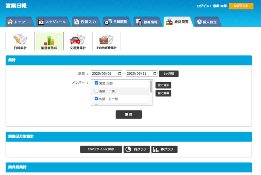Click the 交通費集計 label text
The image size is (261, 175).
click(78, 48)
